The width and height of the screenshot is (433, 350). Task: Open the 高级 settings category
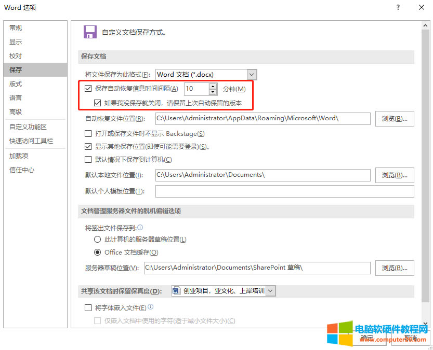(x=16, y=112)
